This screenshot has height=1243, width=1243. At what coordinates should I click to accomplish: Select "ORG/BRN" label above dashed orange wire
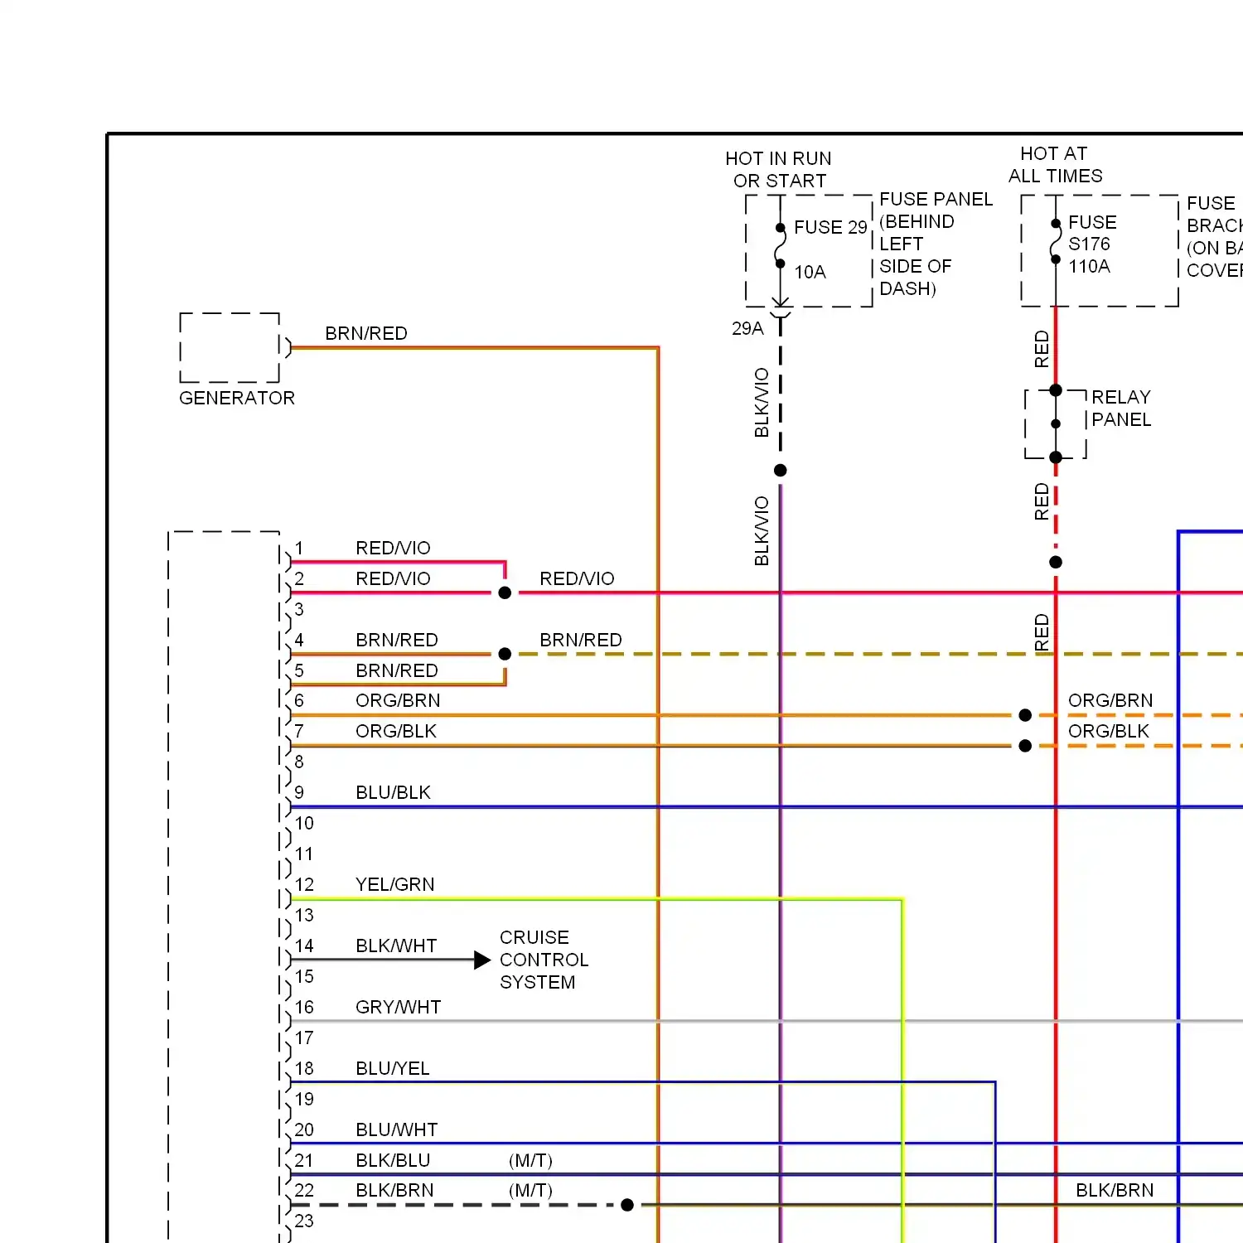1110,700
